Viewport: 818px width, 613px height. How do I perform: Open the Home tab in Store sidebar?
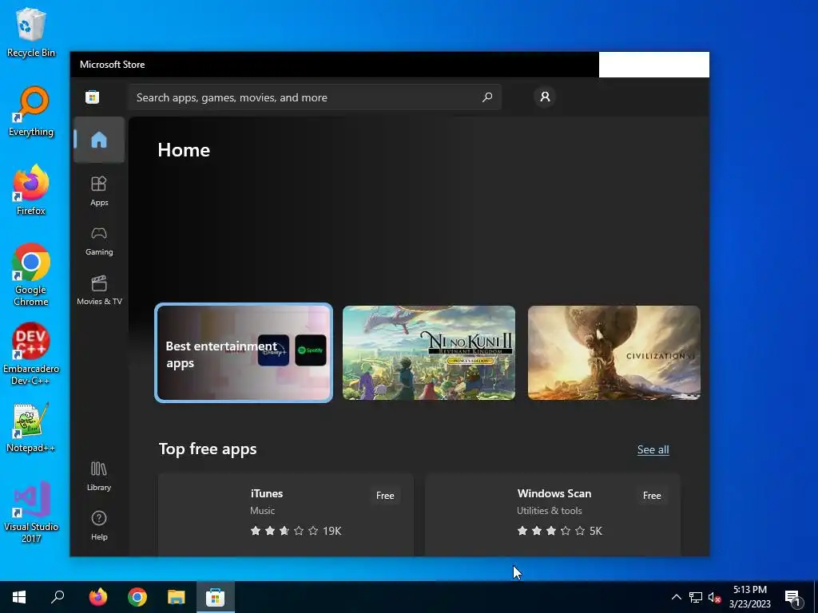tap(99, 140)
